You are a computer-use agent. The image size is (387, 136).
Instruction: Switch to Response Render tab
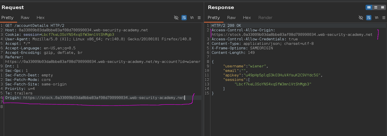(x=265, y=18)
